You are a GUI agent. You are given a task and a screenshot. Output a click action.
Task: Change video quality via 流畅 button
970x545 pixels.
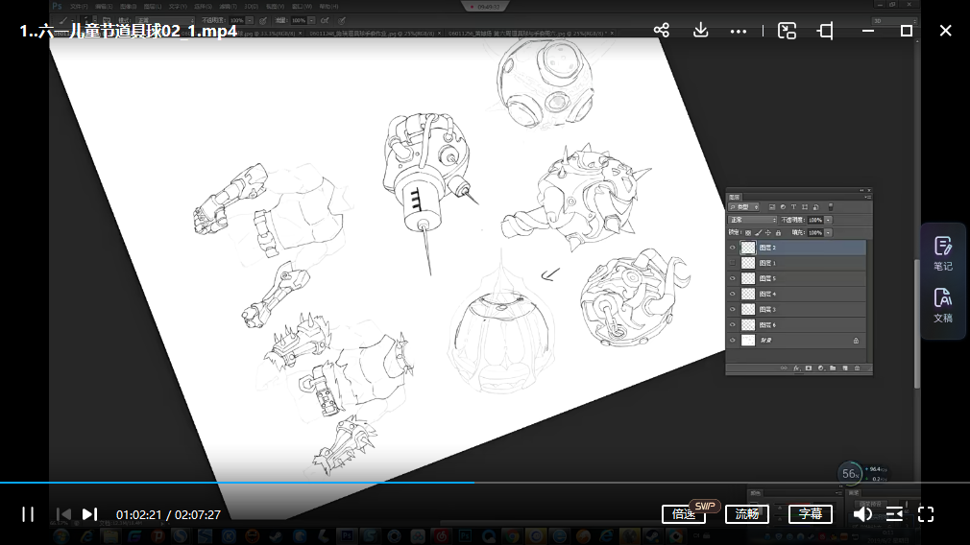tap(746, 514)
